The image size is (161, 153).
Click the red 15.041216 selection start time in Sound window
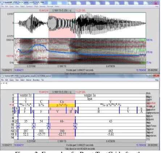44,11
